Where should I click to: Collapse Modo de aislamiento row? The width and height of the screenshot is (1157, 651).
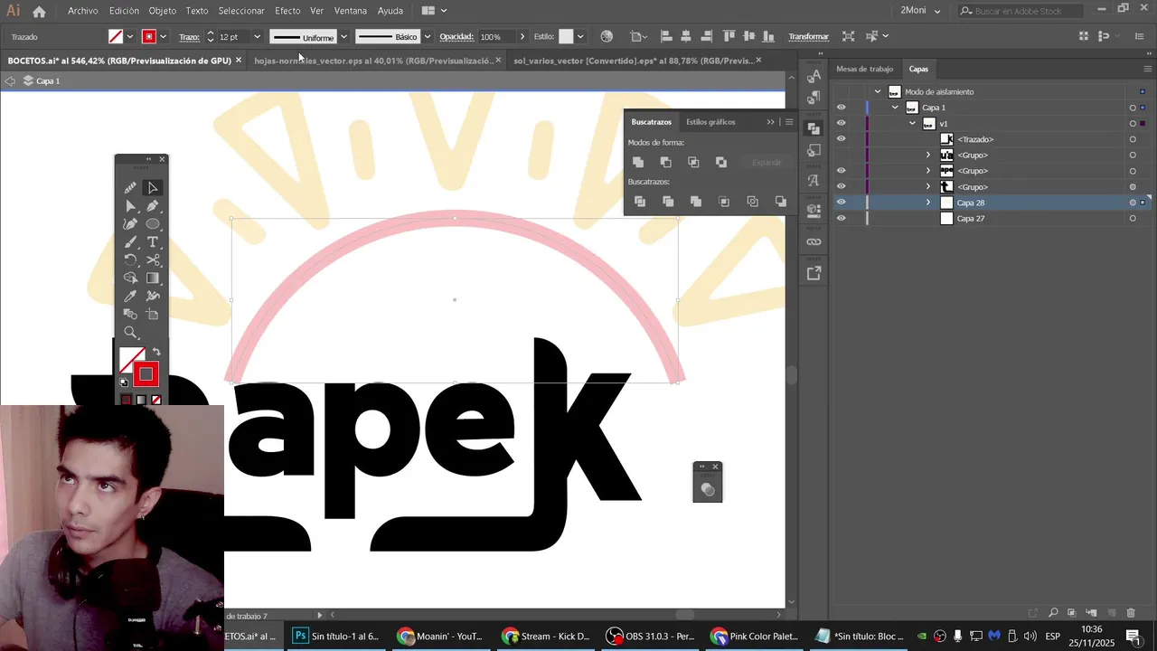[878, 91]
